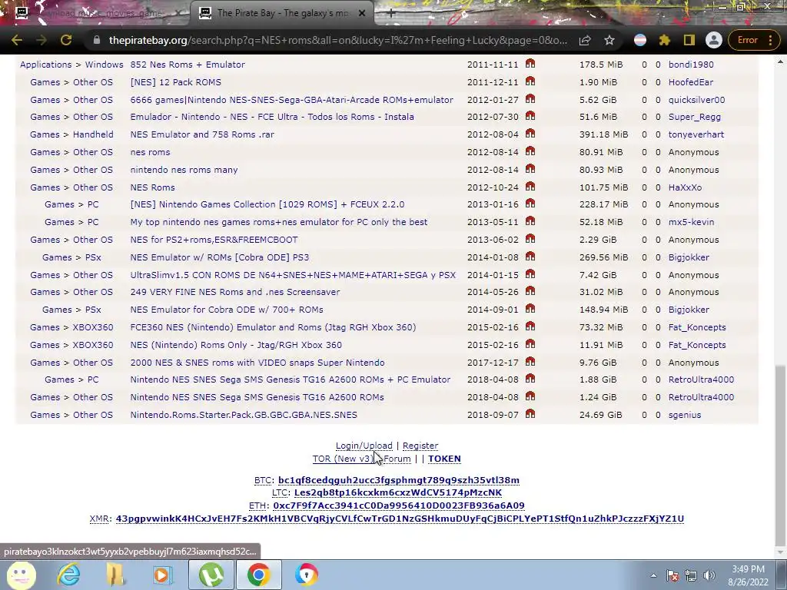Screen dimensions: 787x590
Task: Toggle the Chrome side panel icon
Action: coord(689,40)
